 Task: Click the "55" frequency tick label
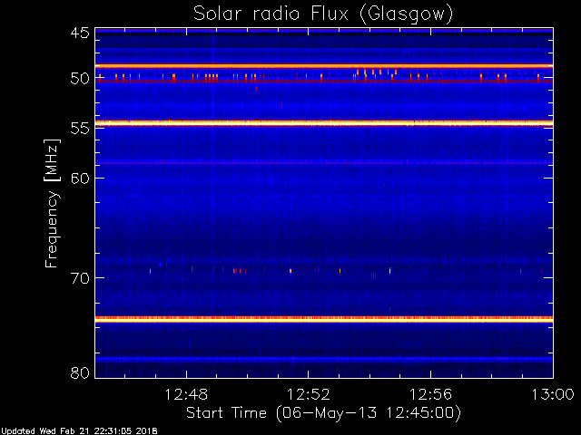80,129
